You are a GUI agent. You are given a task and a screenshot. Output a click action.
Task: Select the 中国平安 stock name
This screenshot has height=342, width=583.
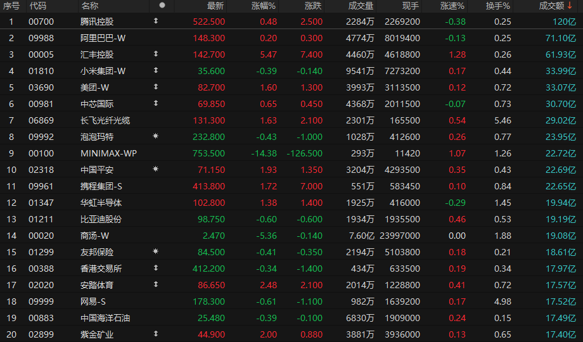pos(97,170)
